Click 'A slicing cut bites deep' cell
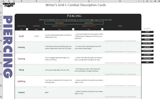The height and width of the screenshot is (99, 160). click(x=59, y=70)
